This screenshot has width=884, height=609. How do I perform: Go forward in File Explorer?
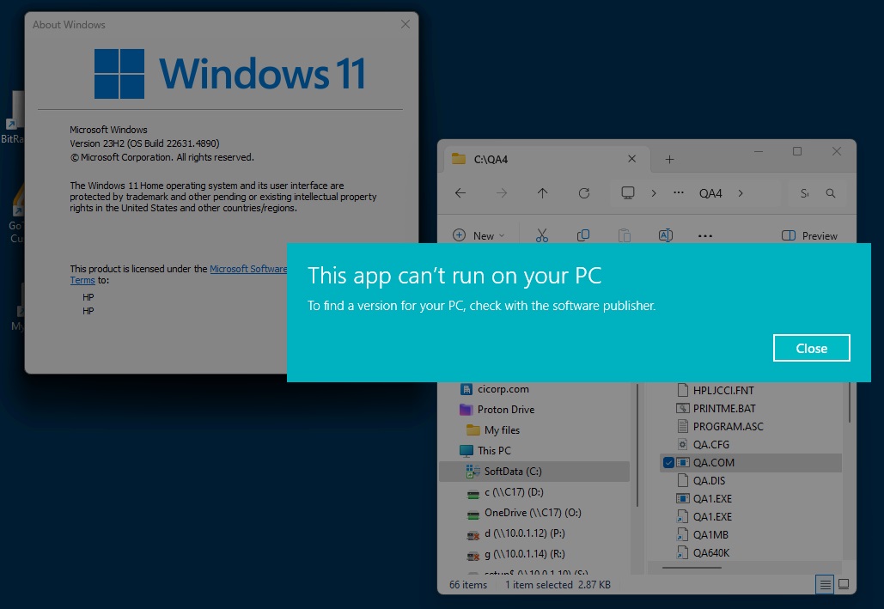pyautogui.click(x=501, y=193)
